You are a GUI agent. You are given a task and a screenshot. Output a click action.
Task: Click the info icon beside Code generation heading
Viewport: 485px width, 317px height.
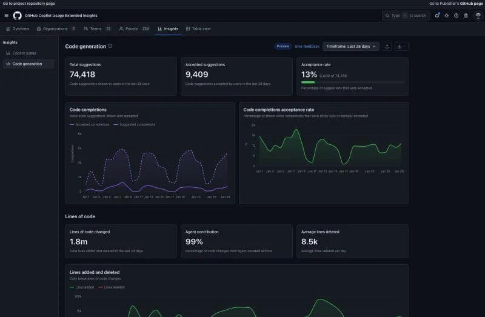click(x=110, y=46)
